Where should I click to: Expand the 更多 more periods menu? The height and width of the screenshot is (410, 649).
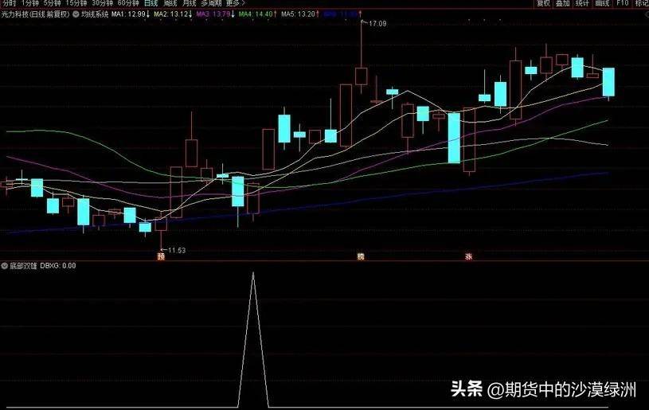(x=235, y=3)
